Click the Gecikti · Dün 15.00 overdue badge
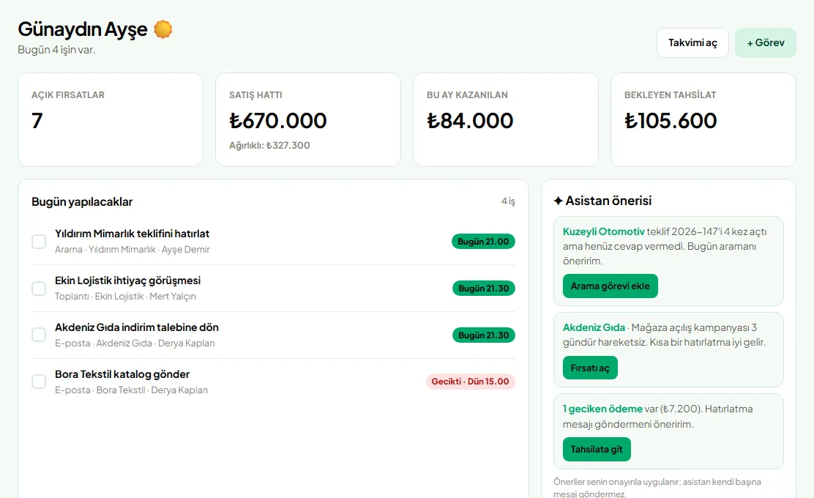The width and height of the screenshot is (814, 498). click(x=471, y=382)
